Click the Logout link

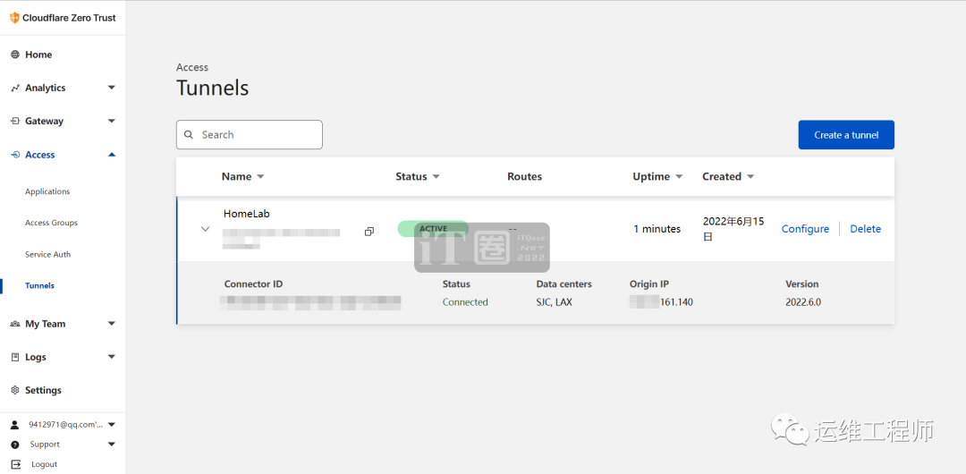click(x=45, y=464)
